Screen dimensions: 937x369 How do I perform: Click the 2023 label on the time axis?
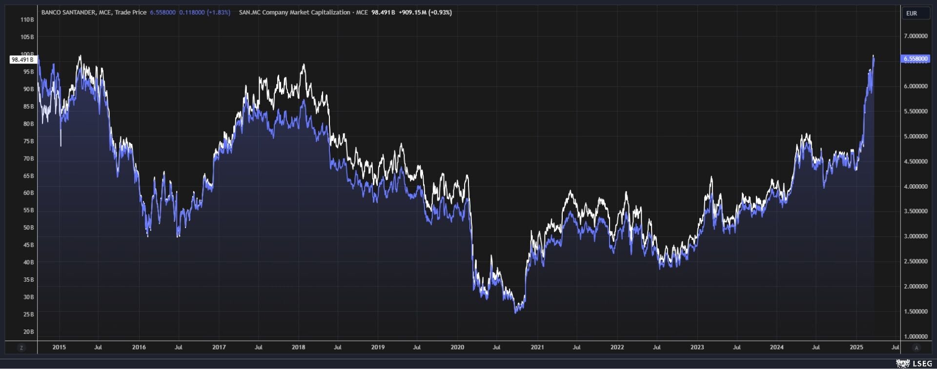[697, 348]
